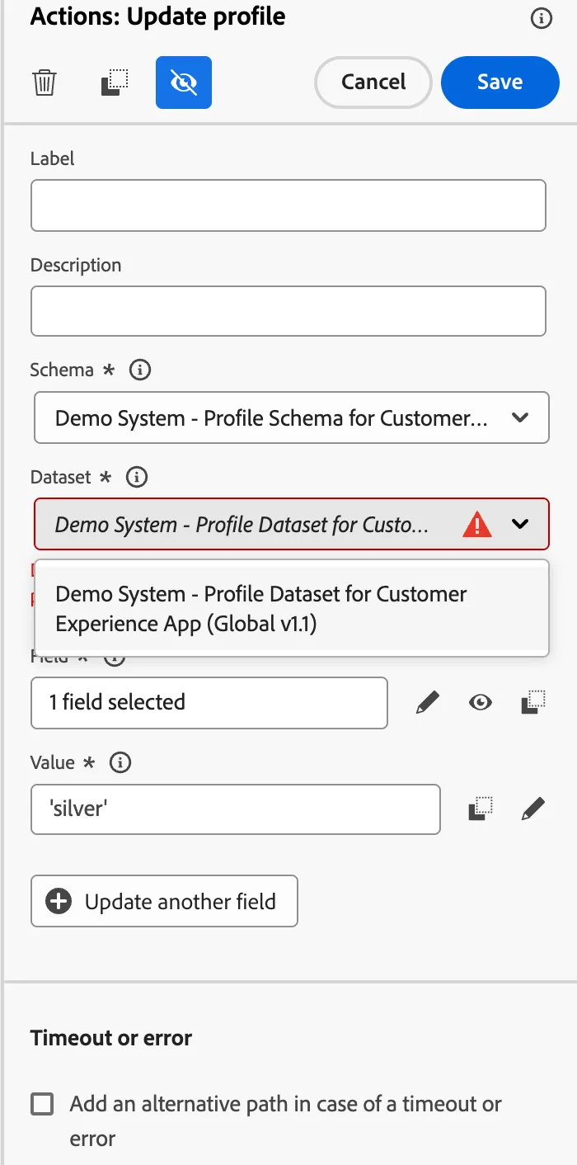The image size is (577, 1165).
Task: Click the eye icon next to Field
Action: pos(481,703)
